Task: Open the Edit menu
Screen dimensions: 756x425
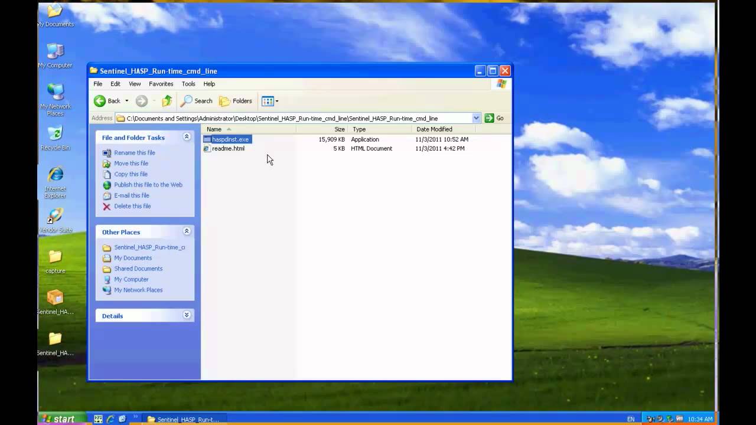Action: pos(115,84)
